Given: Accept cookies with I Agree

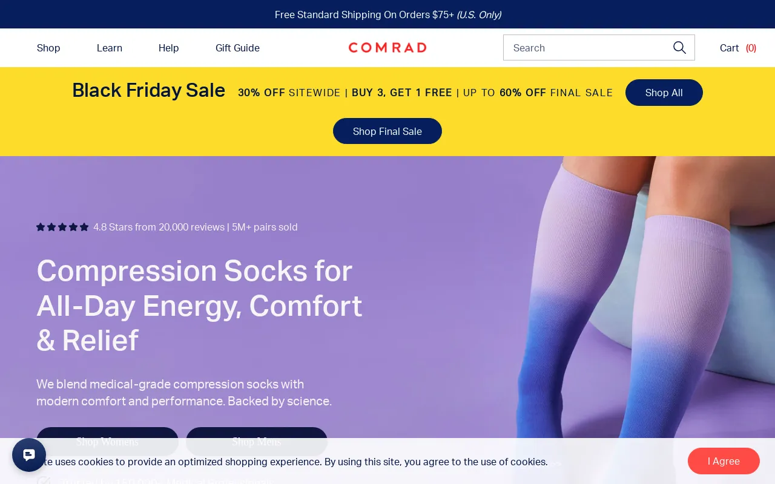Looking at the screenshot, I should [x=724, y=461].
